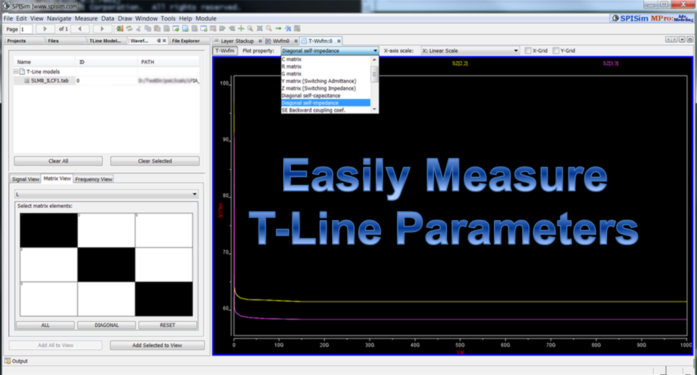This screenshot has width=697, height=375.
Task: Collapse the T-Line models tree node
Action: pyautogui.click(x=14, y=71)
